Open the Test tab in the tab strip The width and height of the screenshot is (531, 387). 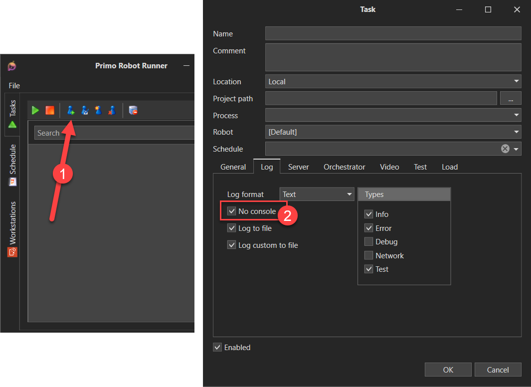420,167
